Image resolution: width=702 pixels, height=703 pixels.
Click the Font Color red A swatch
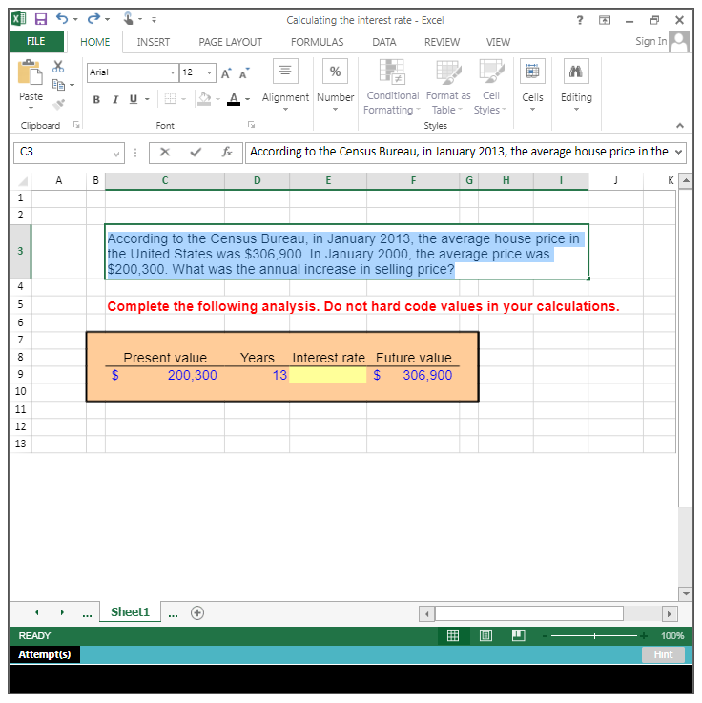[234, 99]
